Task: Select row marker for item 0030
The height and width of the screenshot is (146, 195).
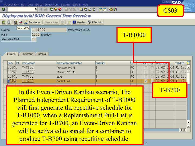Action: [5, 77]
